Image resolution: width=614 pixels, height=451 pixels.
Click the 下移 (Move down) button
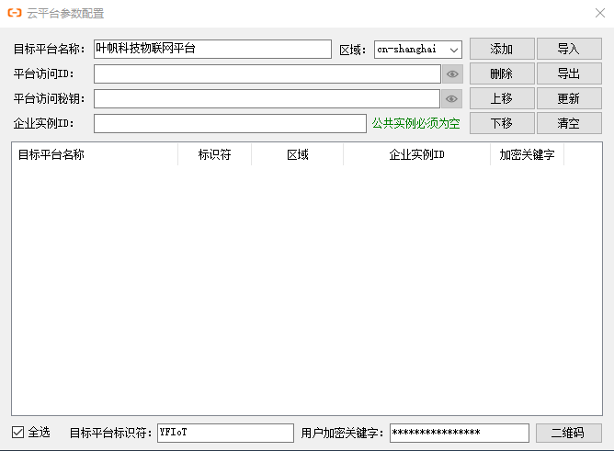click(502, 123)
